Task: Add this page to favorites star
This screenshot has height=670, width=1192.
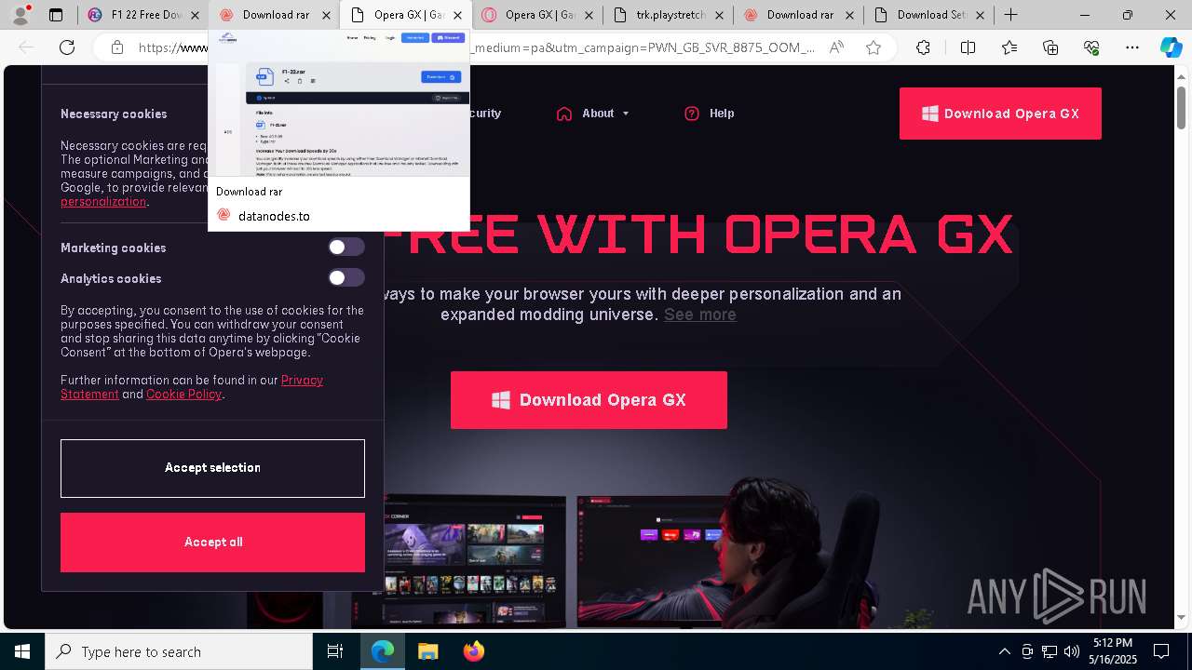Action: click(x=874, y=47)
